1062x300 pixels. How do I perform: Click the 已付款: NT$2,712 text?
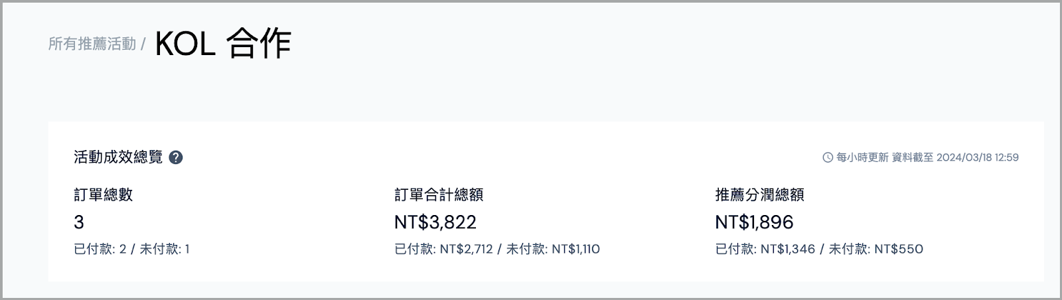pyautogui.click(x=444, y=249)
